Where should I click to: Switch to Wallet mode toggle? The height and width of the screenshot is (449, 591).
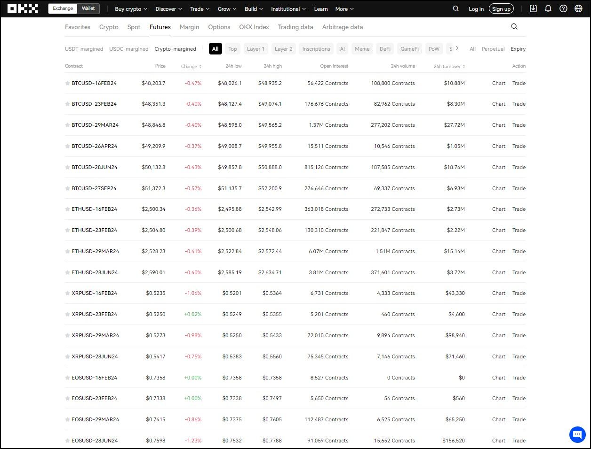pyautogui.click(x=88, y=8)
